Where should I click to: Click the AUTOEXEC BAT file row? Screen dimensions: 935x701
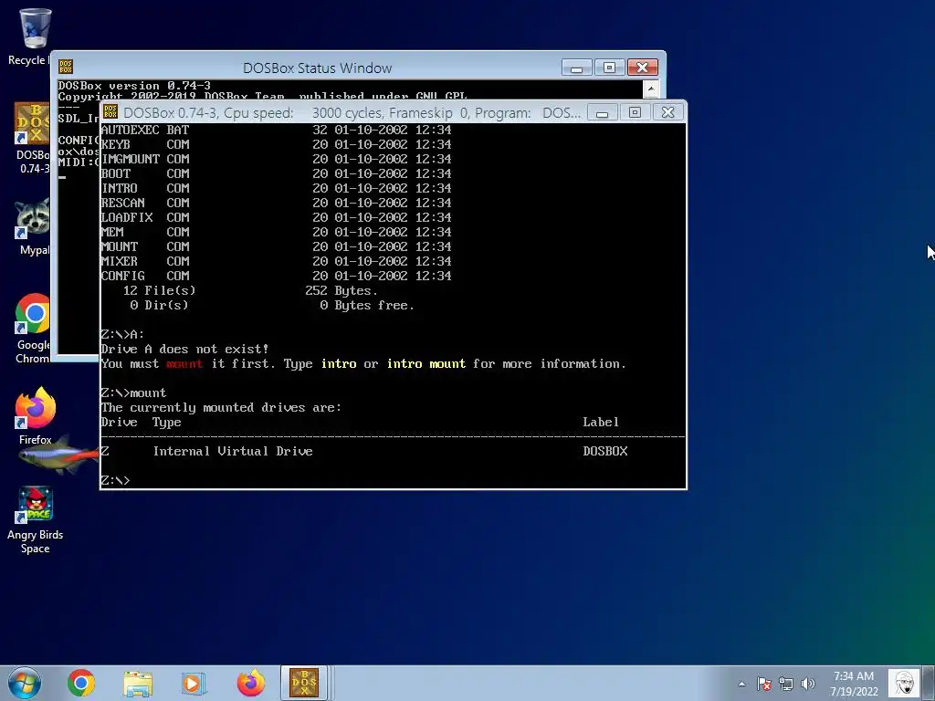(x=276, y=130)
